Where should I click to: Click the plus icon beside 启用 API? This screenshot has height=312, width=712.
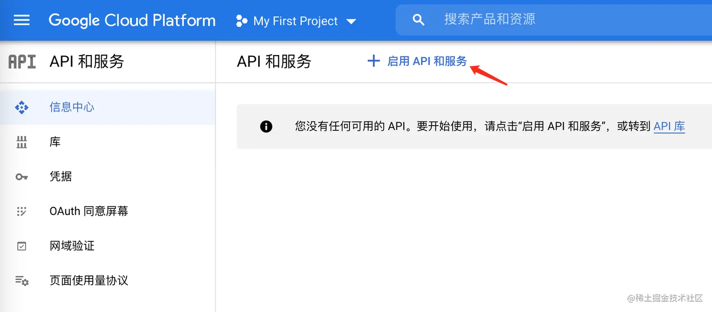point(373,61)
